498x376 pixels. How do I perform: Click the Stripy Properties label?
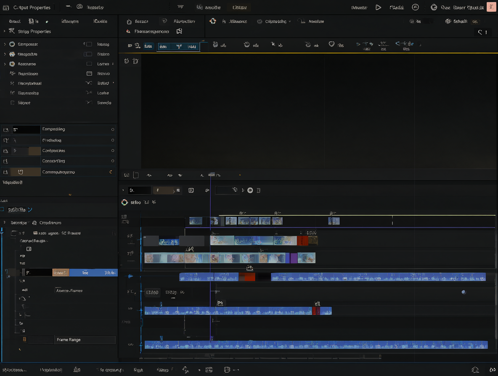click(x=34, y=31)
